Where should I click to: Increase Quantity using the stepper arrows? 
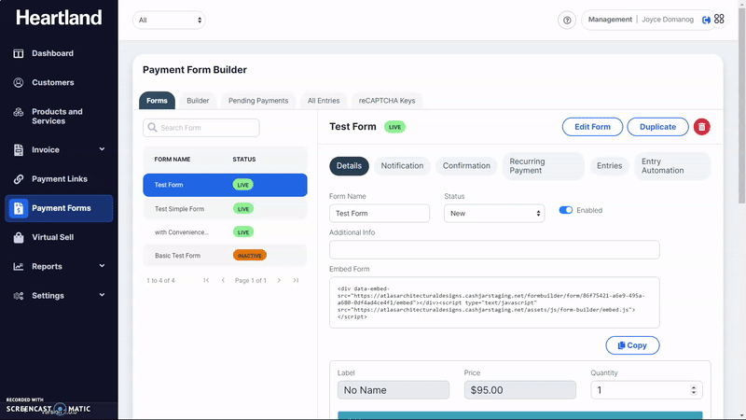693,387
